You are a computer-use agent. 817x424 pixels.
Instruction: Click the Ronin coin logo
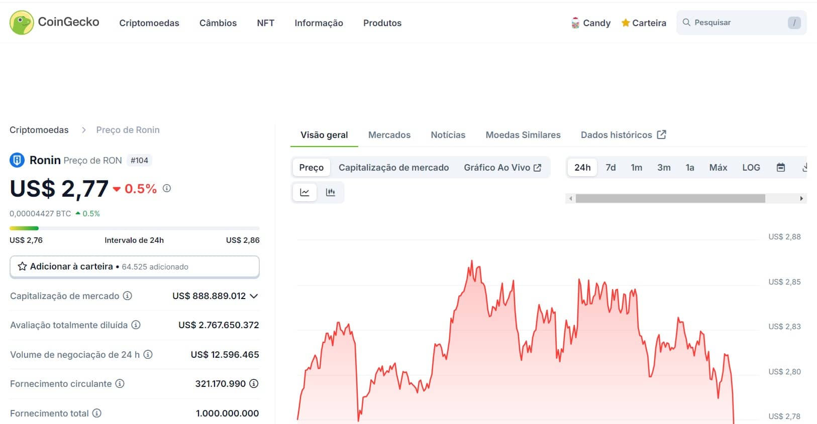tap(17, 160)
